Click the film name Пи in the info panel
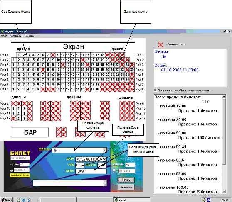 click(x=164, y=56)
